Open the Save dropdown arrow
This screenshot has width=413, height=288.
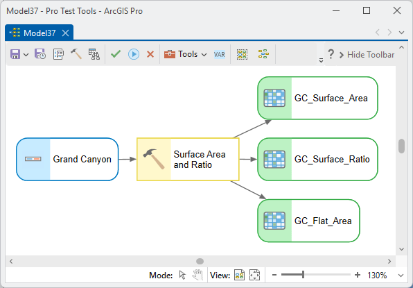(x=26, y=55)
